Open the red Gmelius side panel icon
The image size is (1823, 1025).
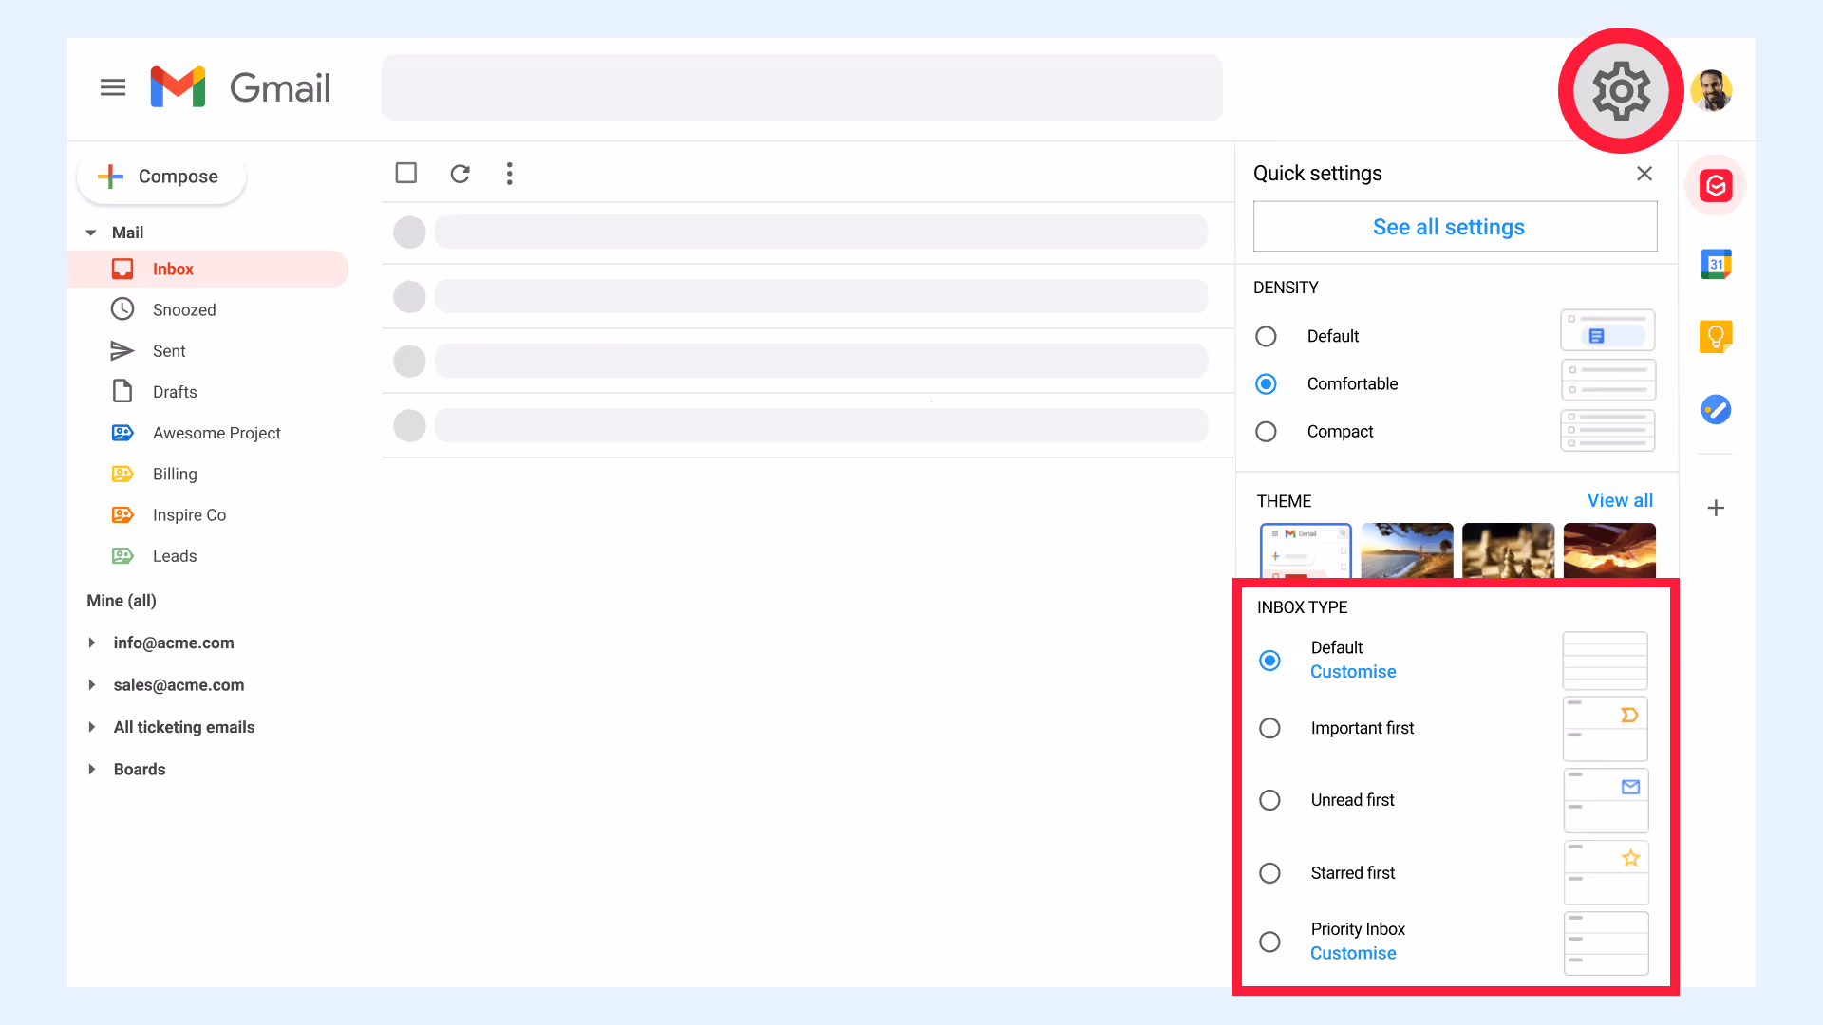[x=1716, y=185]
